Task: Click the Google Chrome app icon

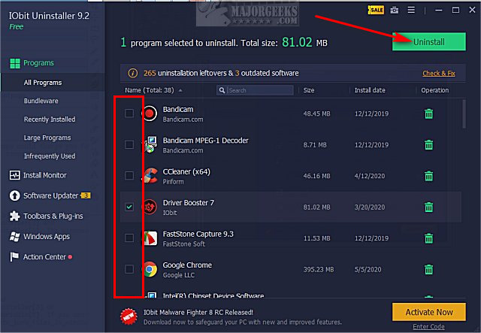Action: [x=150, y=269]
